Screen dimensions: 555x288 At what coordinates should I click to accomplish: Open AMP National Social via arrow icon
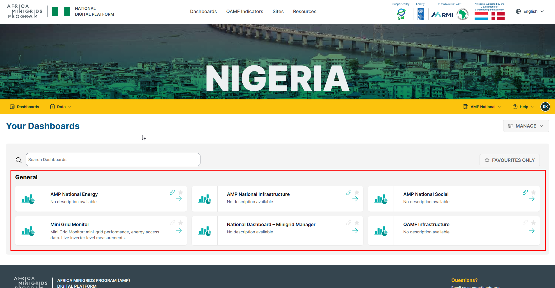coord(532,199)
